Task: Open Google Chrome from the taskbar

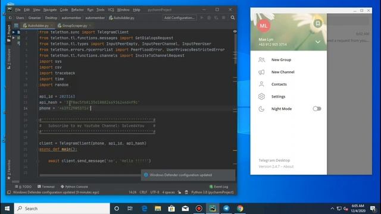Action: (240, 209)
